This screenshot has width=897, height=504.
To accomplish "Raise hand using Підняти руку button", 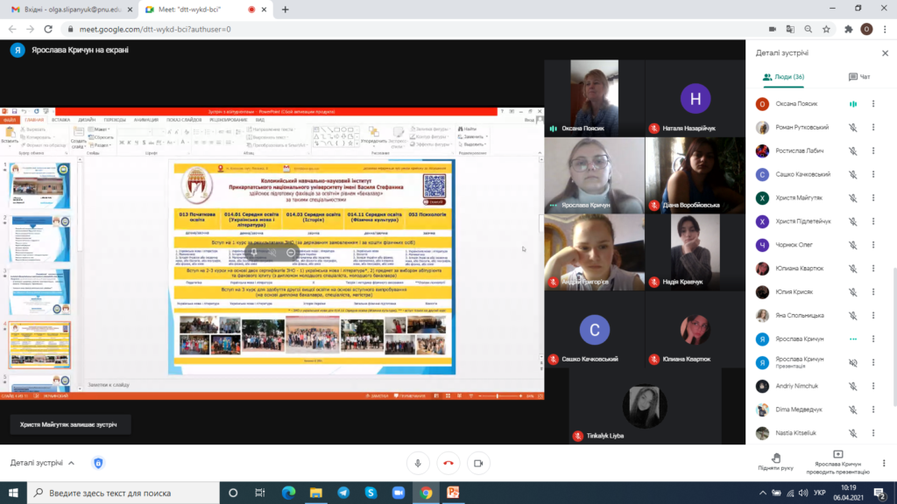I will coord(775,461).
